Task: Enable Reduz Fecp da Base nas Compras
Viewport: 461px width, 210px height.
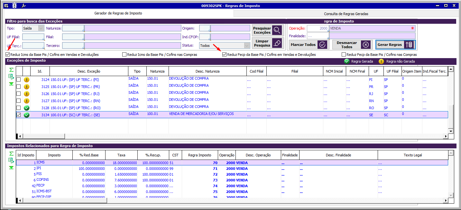Action: point(344,55)
